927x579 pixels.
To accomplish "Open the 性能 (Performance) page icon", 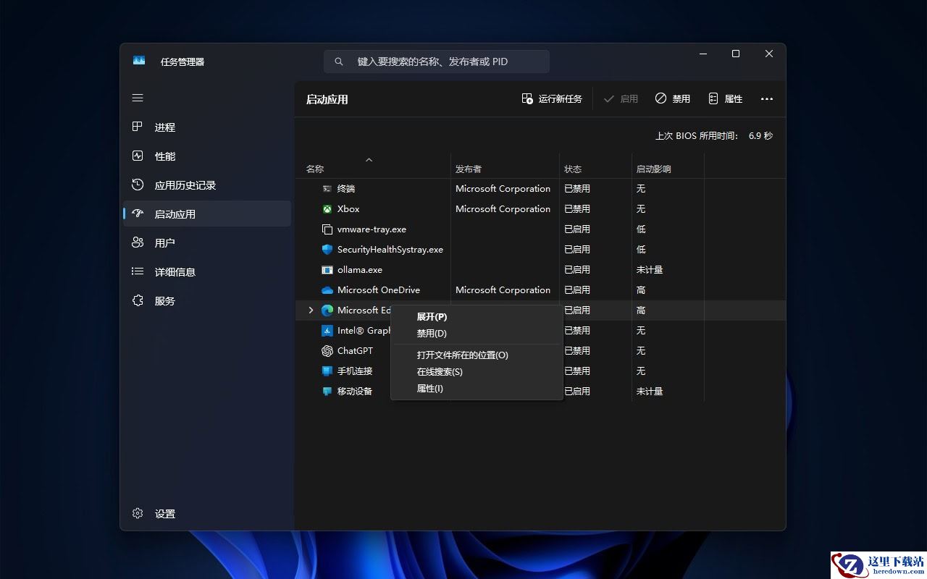I will 138,156.
